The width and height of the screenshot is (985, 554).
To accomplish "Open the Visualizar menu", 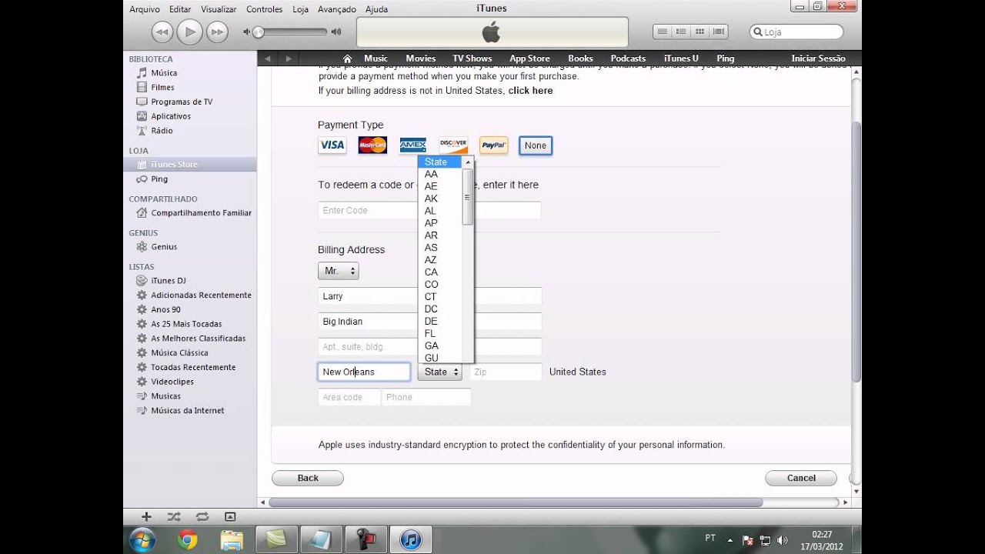I will [x=219, y=9].
